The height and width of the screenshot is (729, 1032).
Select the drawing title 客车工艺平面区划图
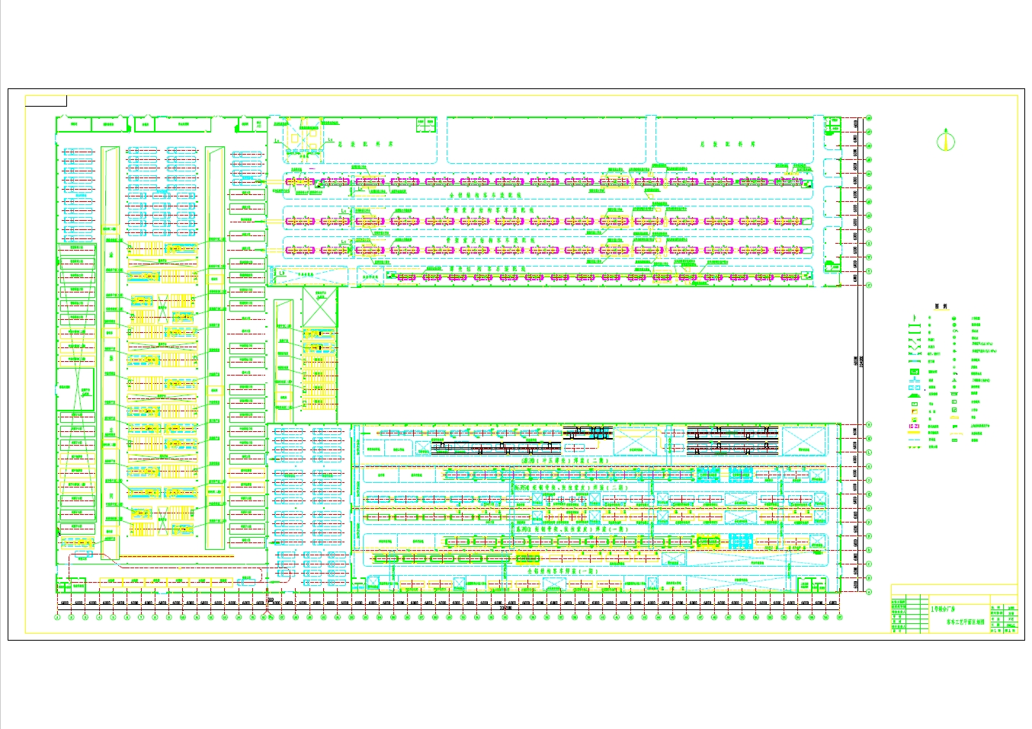(966, 622)
